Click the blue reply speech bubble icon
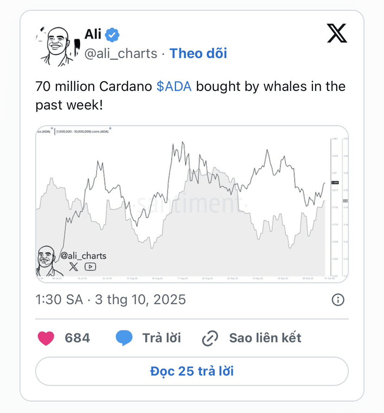The height and width of the screenshot is (413, 384). click(124, 338)
